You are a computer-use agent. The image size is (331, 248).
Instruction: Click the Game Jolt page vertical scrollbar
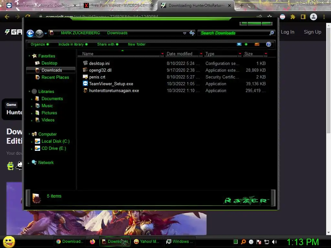click(x=328, y=80)
